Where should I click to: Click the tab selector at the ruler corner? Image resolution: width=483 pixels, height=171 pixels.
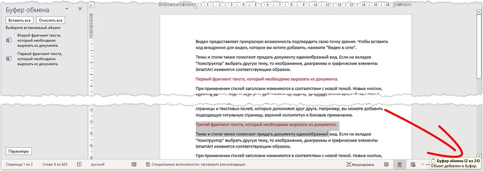pyautogui.click(x=91, y=5)
